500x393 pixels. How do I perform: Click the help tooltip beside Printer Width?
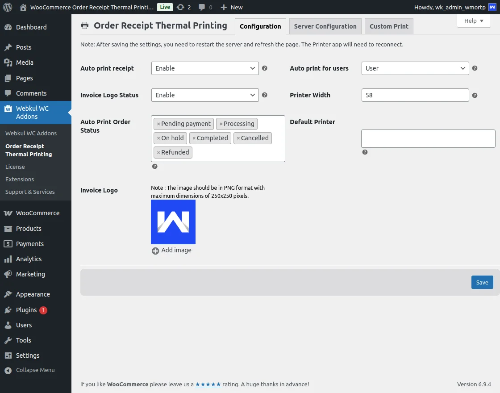(x=475, y=95)
